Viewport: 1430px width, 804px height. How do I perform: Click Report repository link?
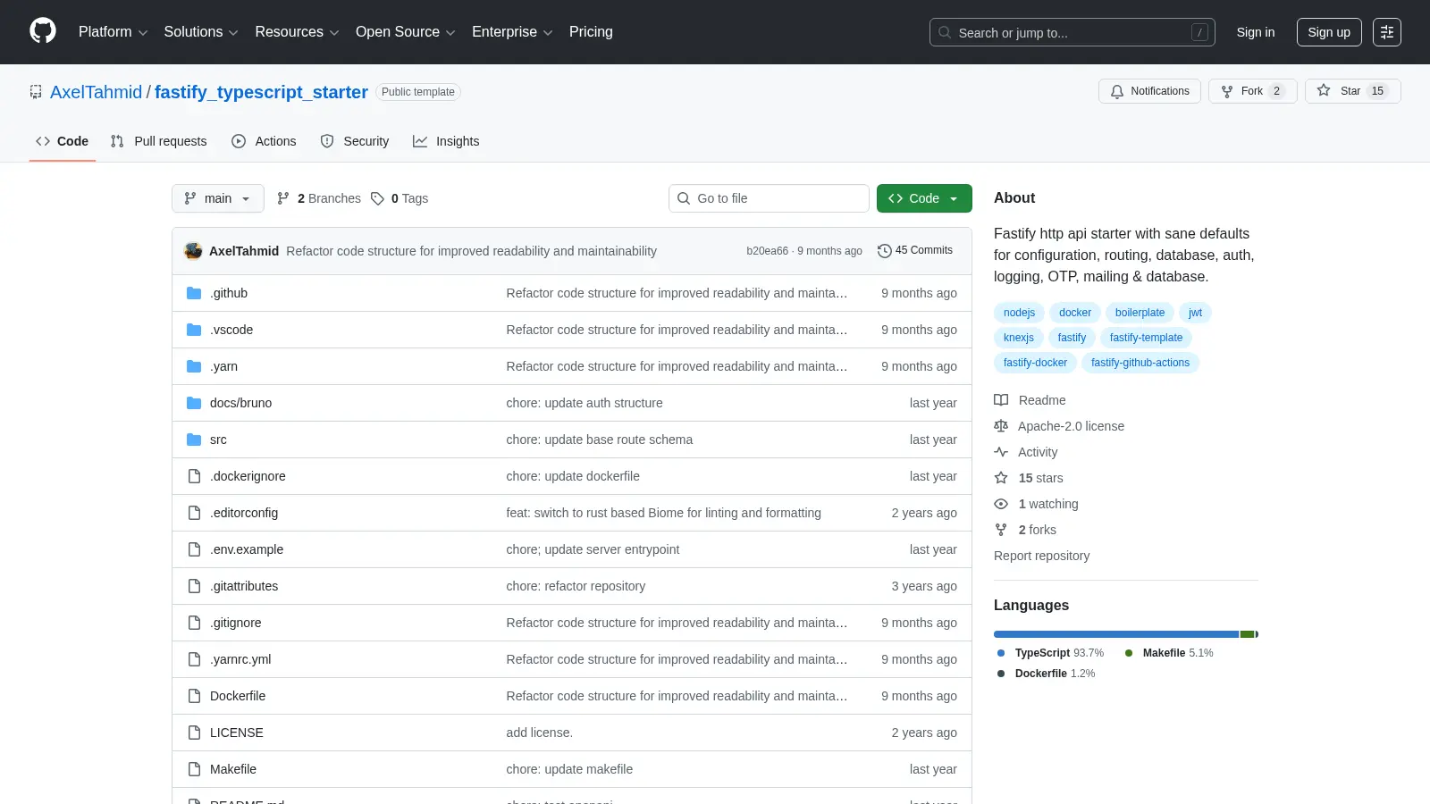pyautogui.click(x=1041, y=556)
